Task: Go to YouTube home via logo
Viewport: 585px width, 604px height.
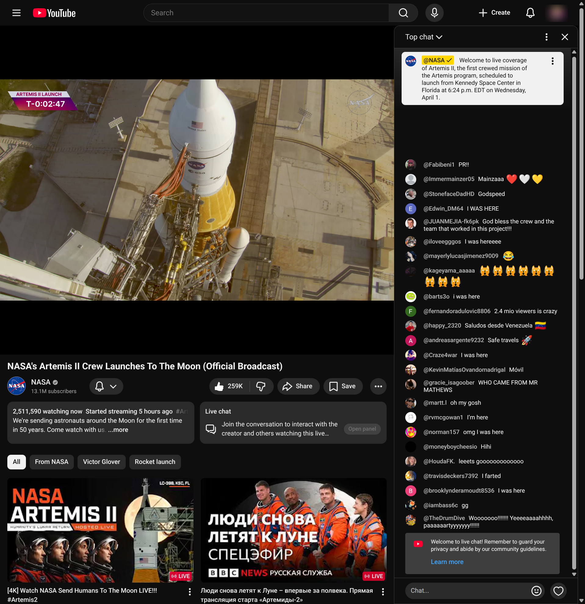Action: click(x=54, y=13)
